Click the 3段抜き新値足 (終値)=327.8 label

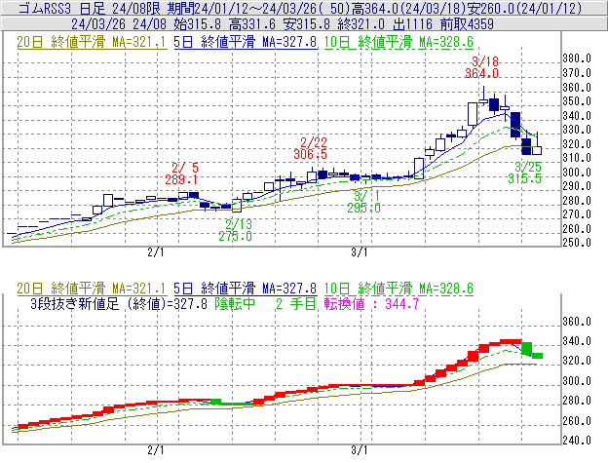point(119,303)
